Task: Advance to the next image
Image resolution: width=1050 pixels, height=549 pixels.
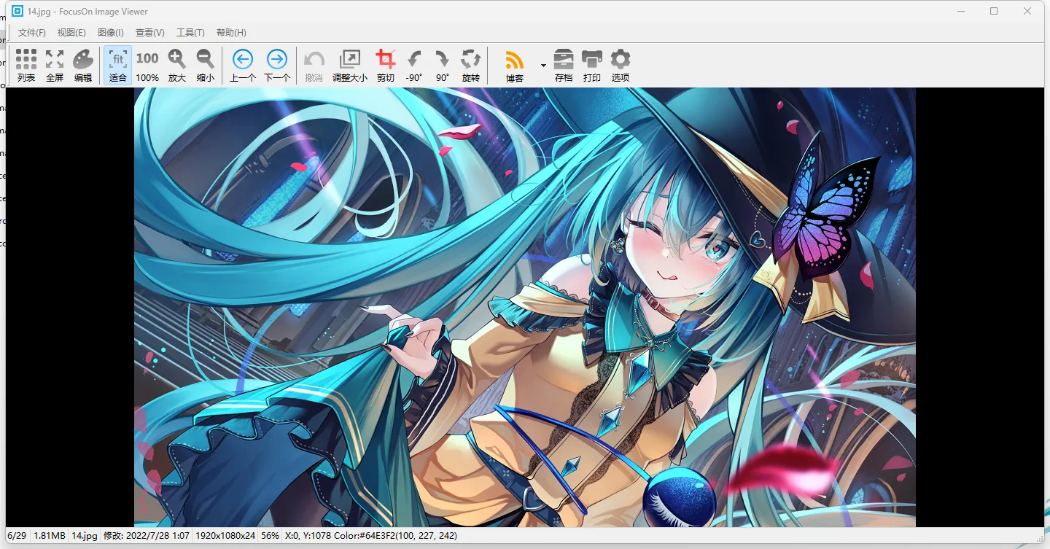Action: 276,64
